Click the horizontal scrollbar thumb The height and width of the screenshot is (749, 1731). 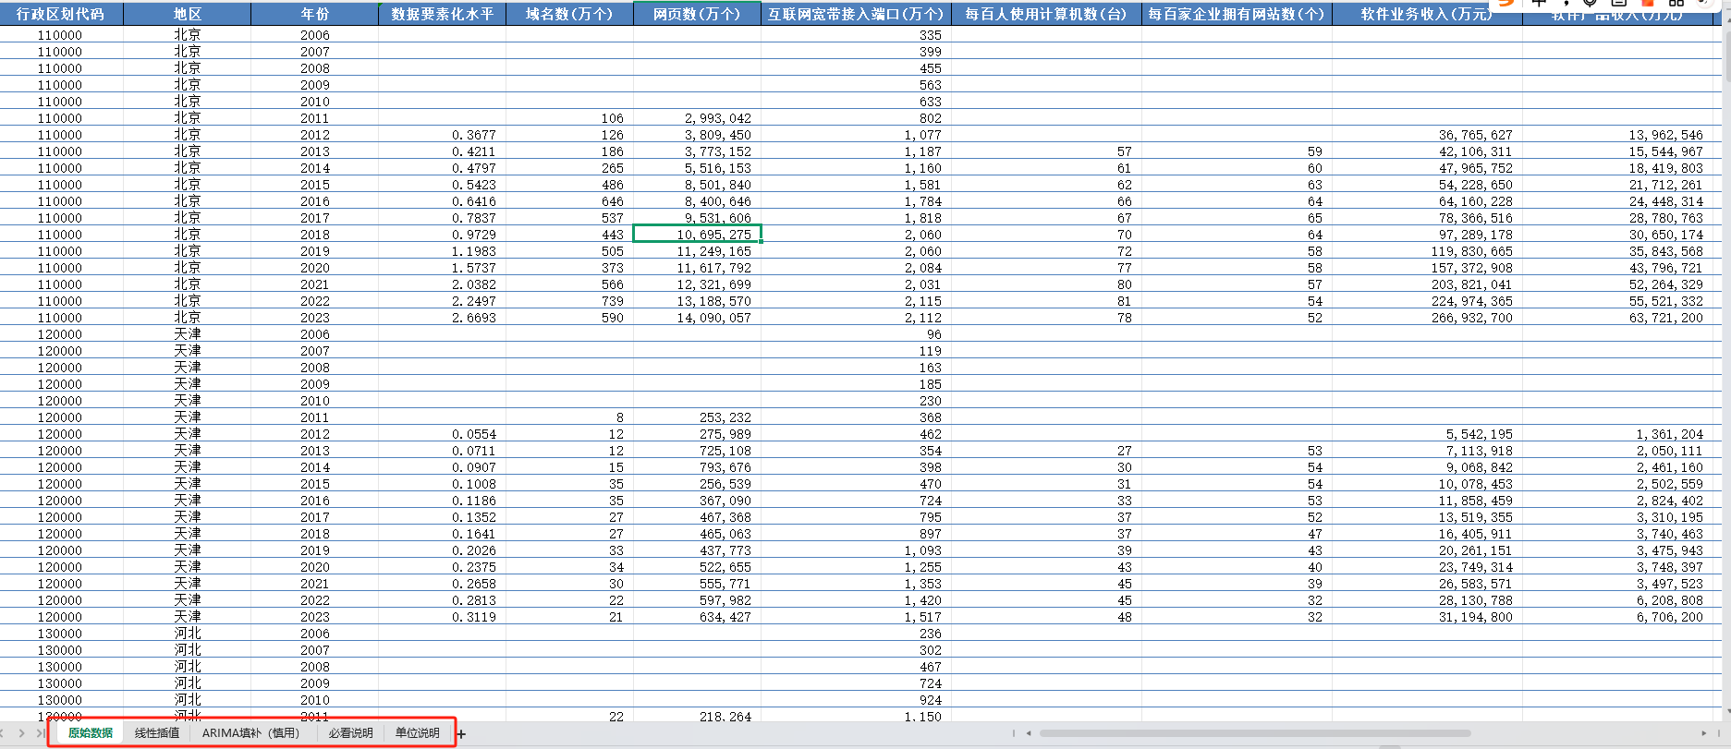pyautogui.click(x=1254, y=733)
